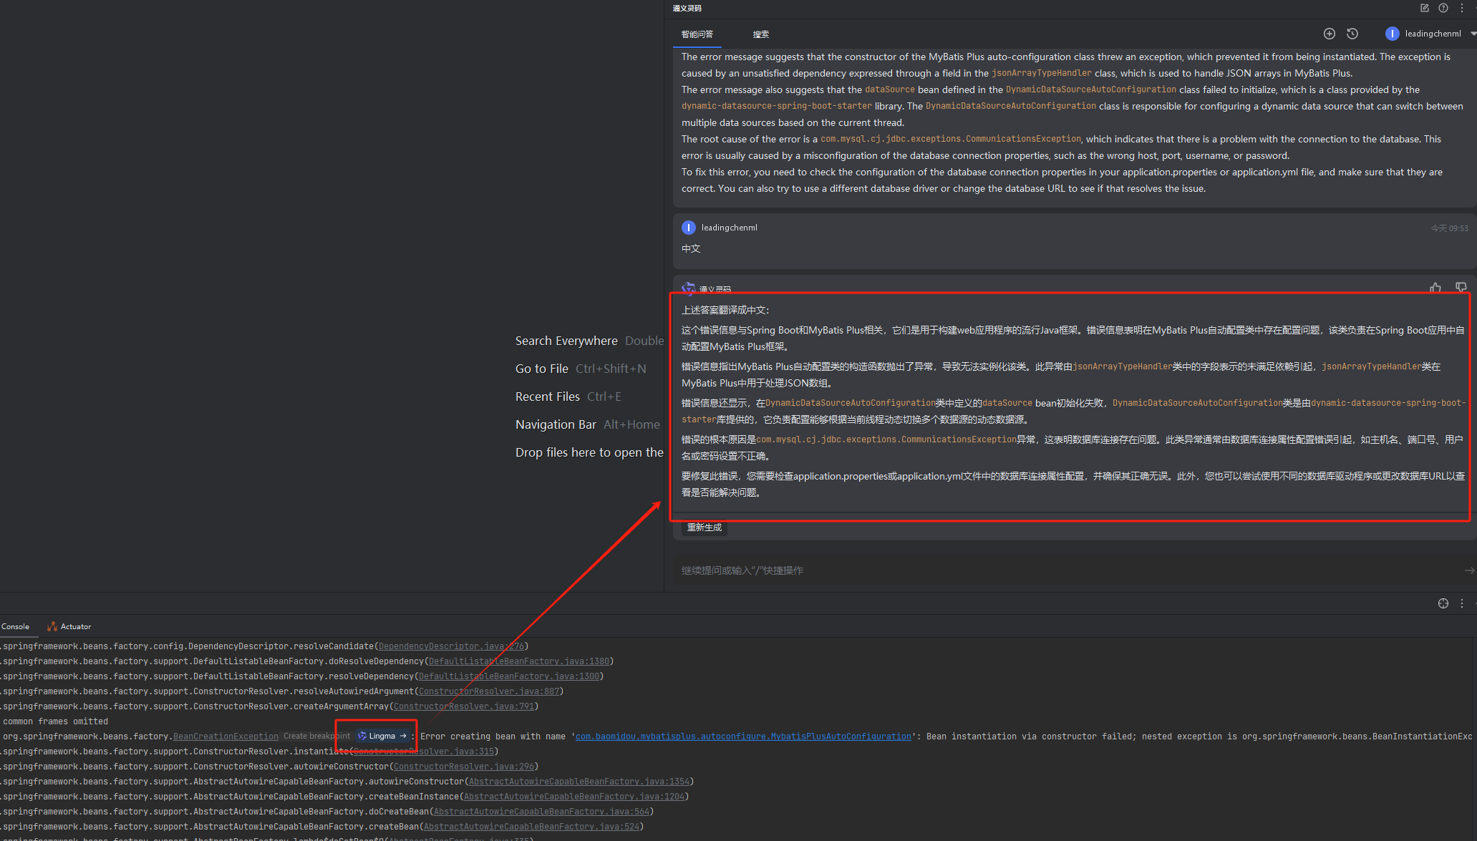Open ConstructorResolver.java:791 link
The width and height of the screenshot is (1477, 841).
tap(464, 706)
